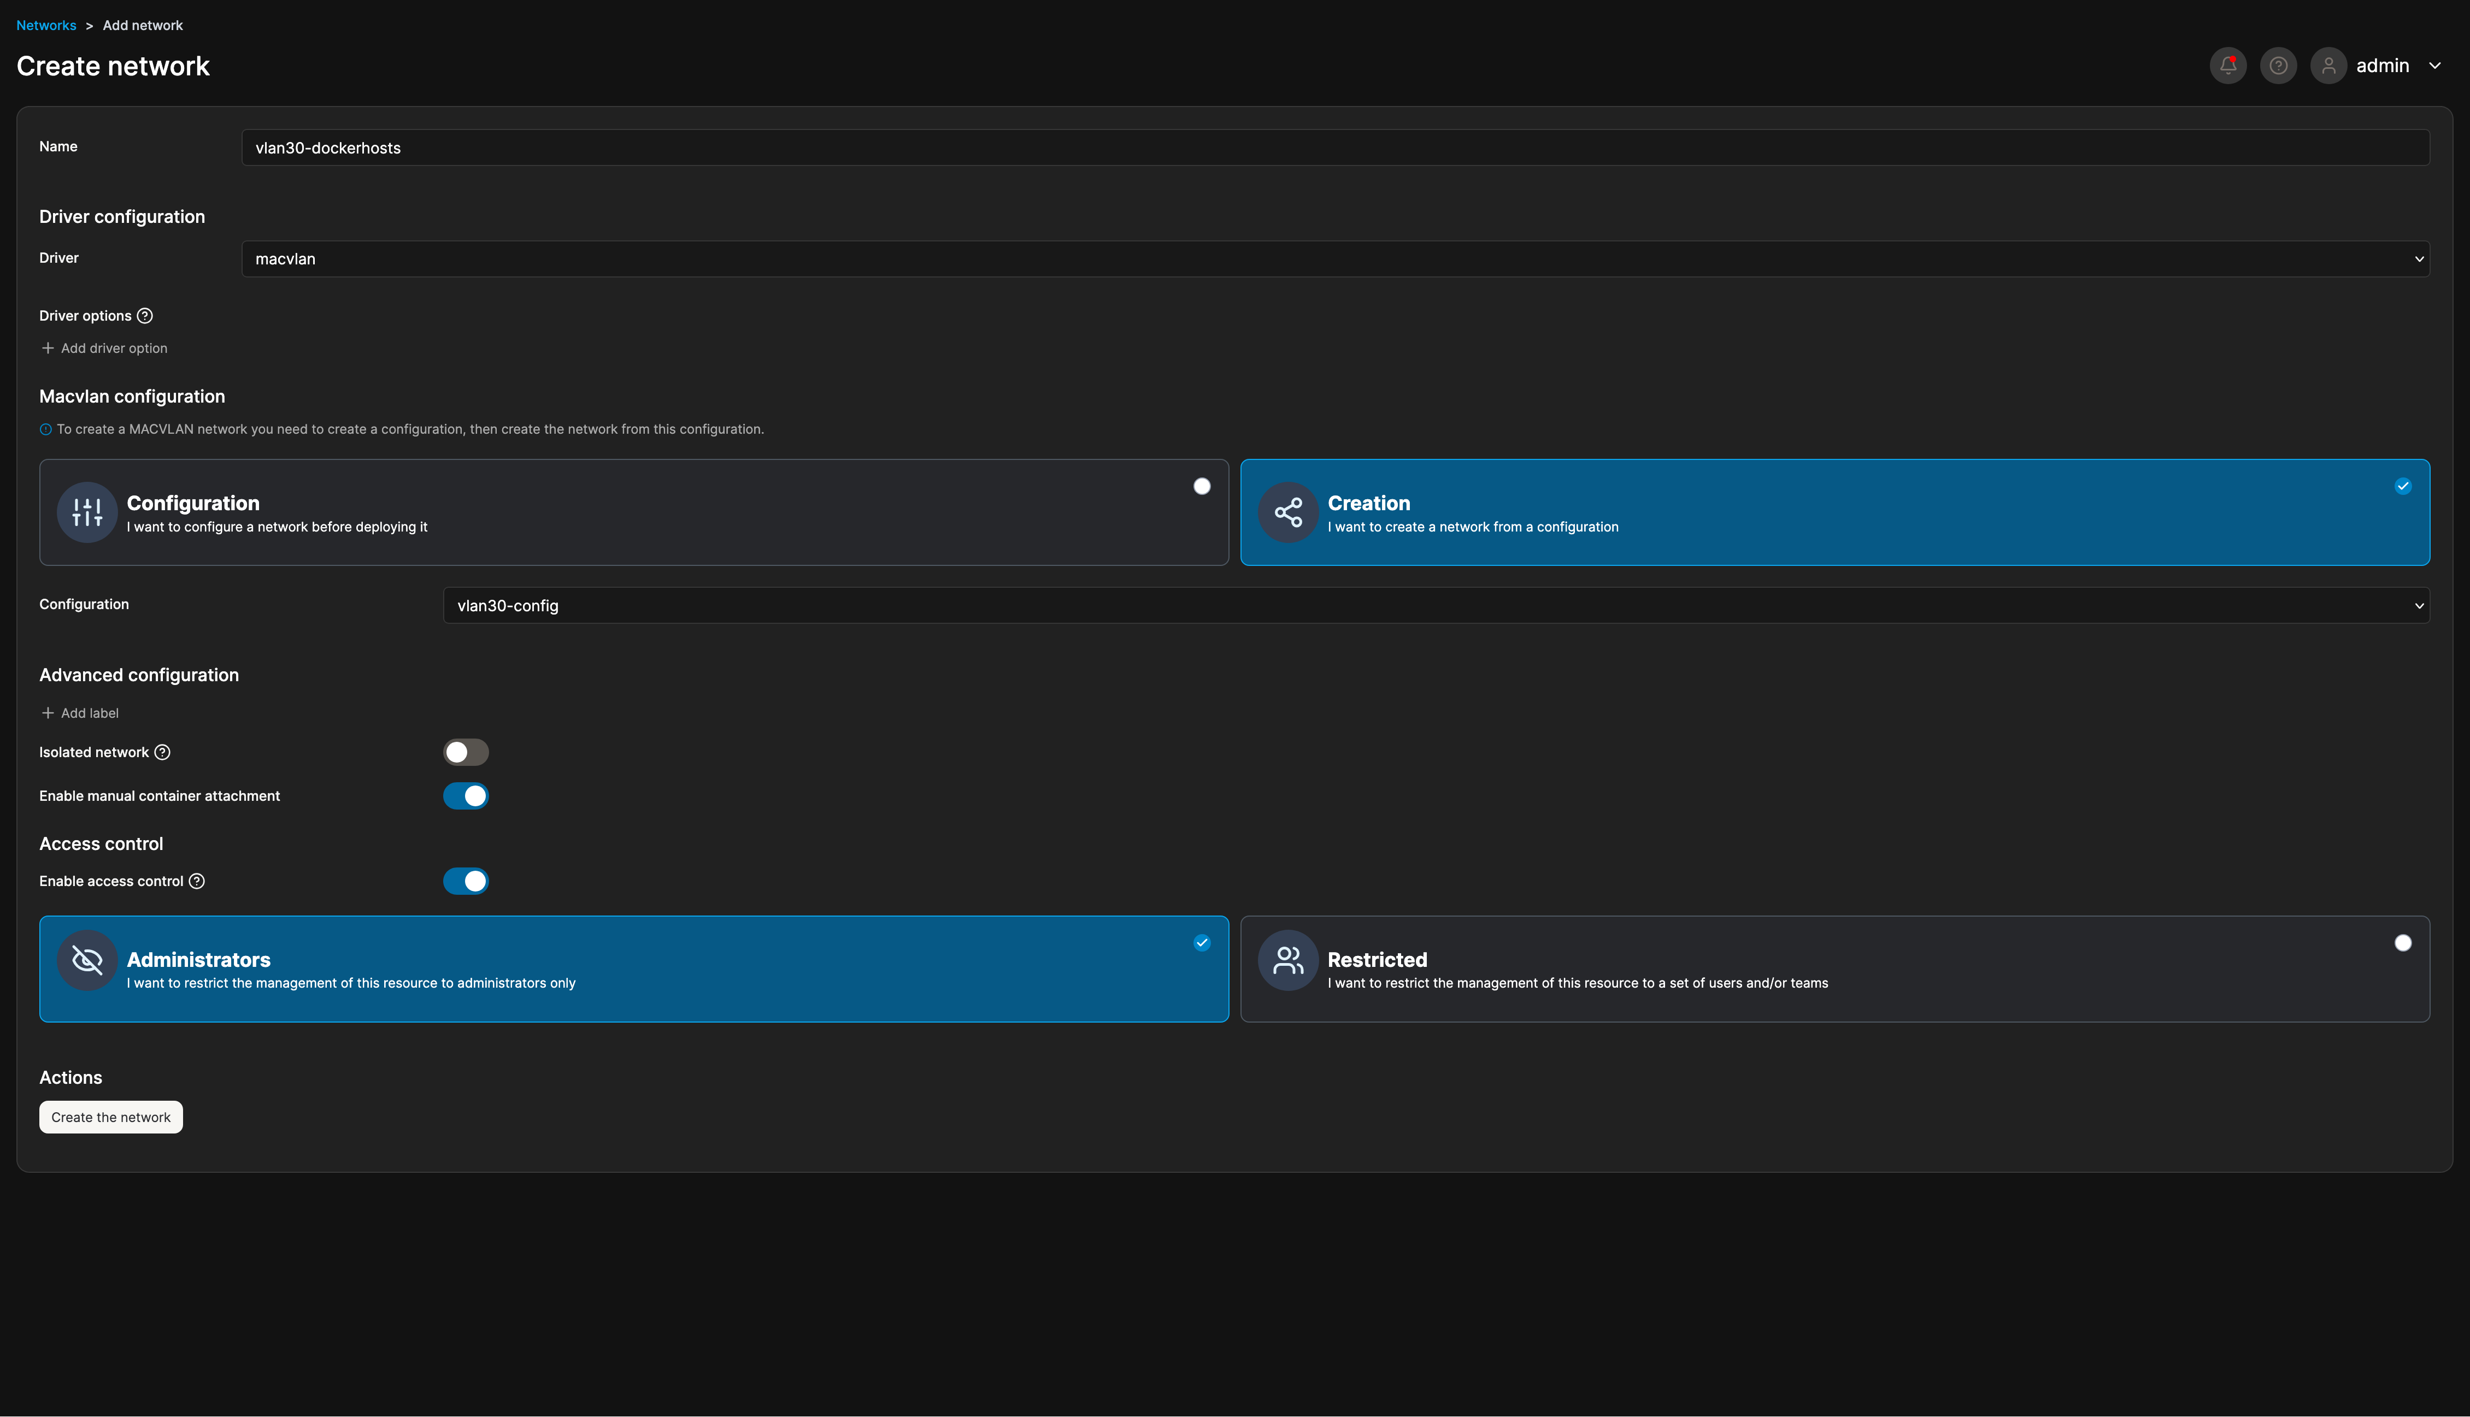The image size is (2470, 1417).
Task: Click Create the network button
Action: pos(111,1117)
